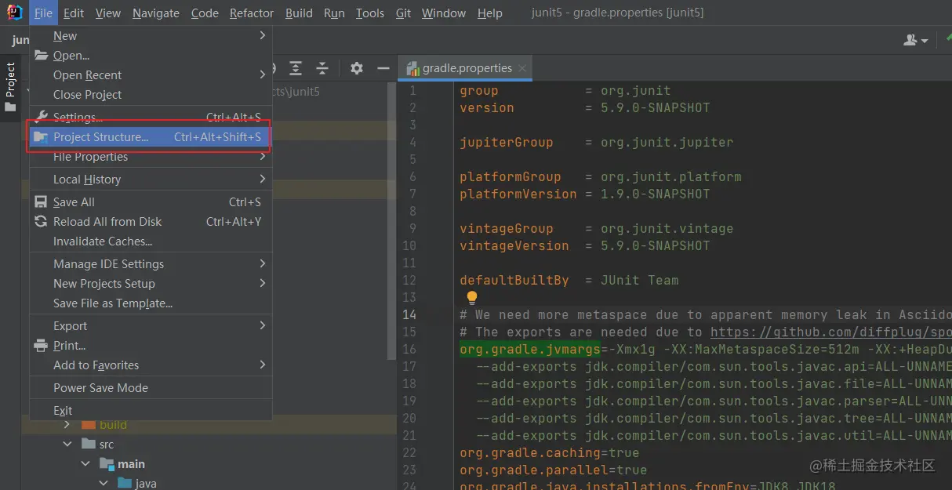Click the folder icon beside Open...
Image resolution: width=952 pixels, height=490 pixels.
pos(41,56)
